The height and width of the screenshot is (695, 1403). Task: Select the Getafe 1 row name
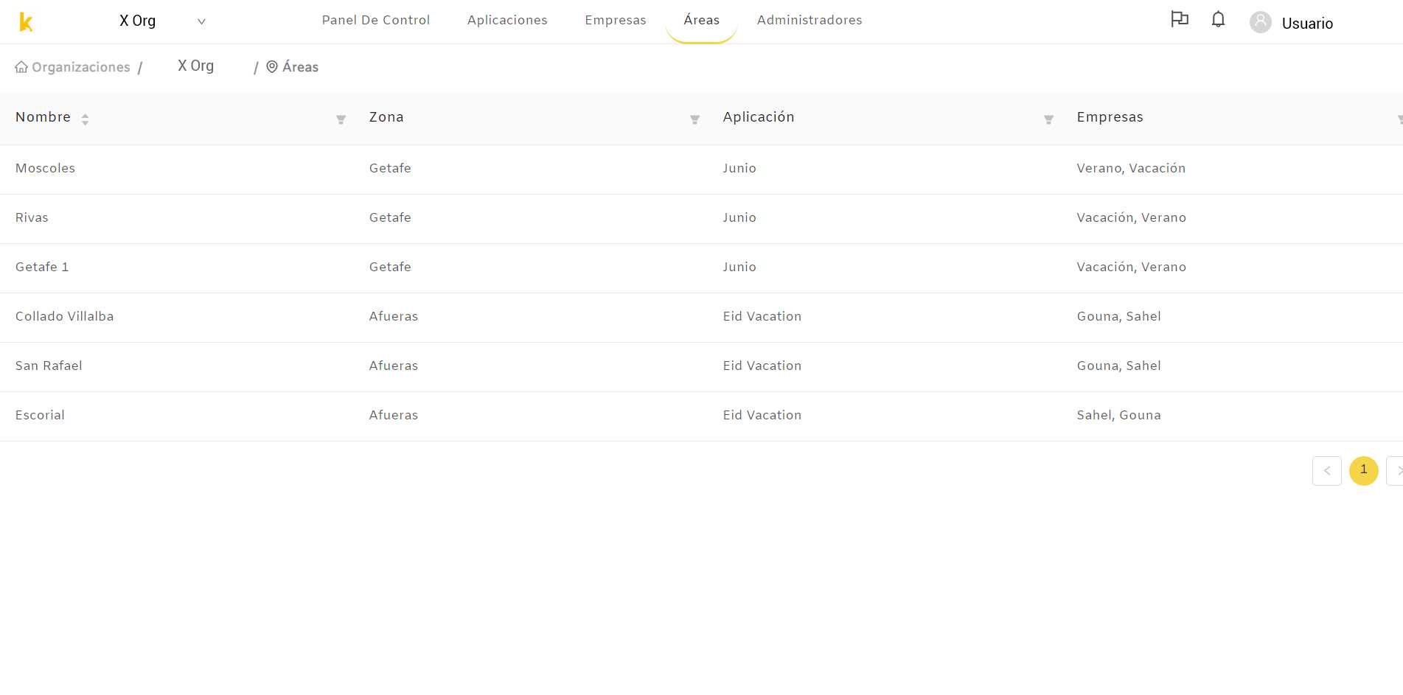[42, 267]
